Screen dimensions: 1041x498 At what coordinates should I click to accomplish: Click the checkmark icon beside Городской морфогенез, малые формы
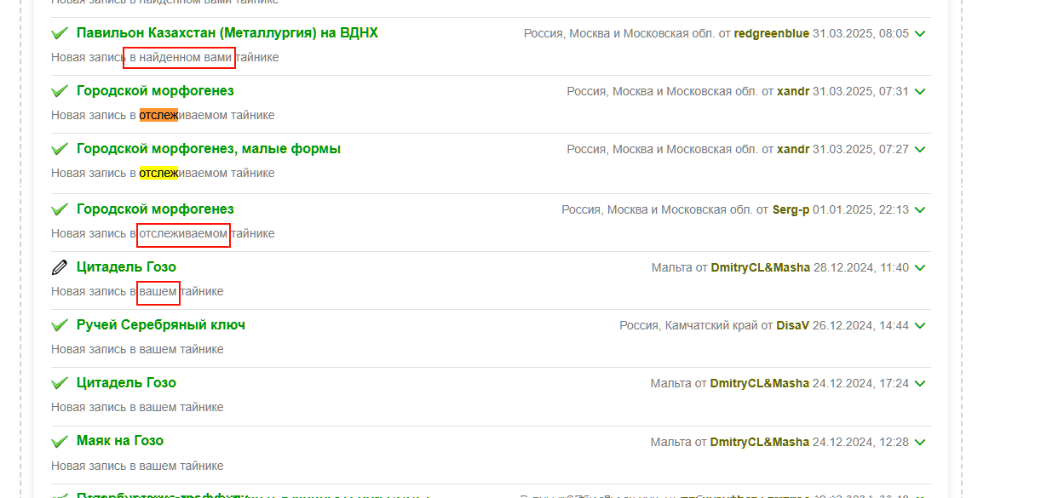click(59, 149)
